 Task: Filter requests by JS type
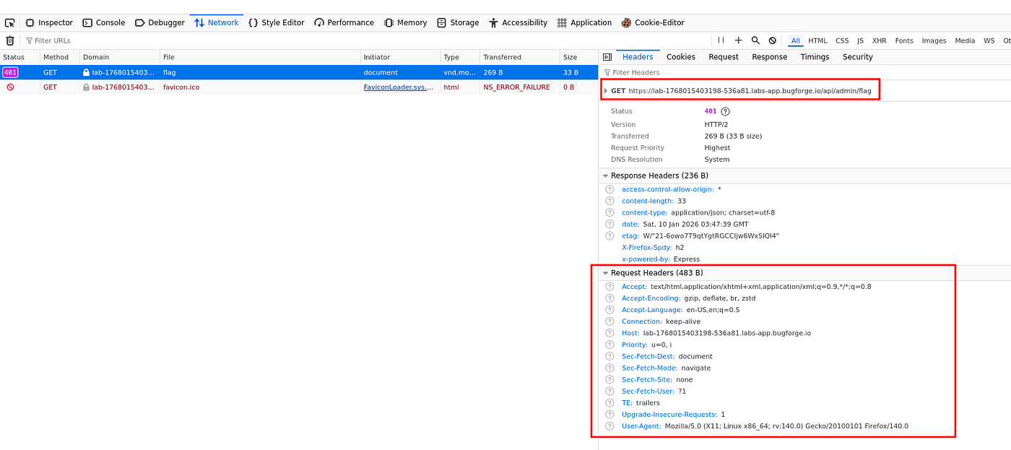[860, 40]
